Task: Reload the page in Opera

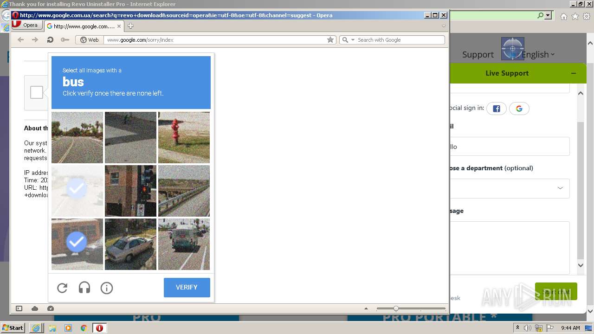Action: [50, 40]
